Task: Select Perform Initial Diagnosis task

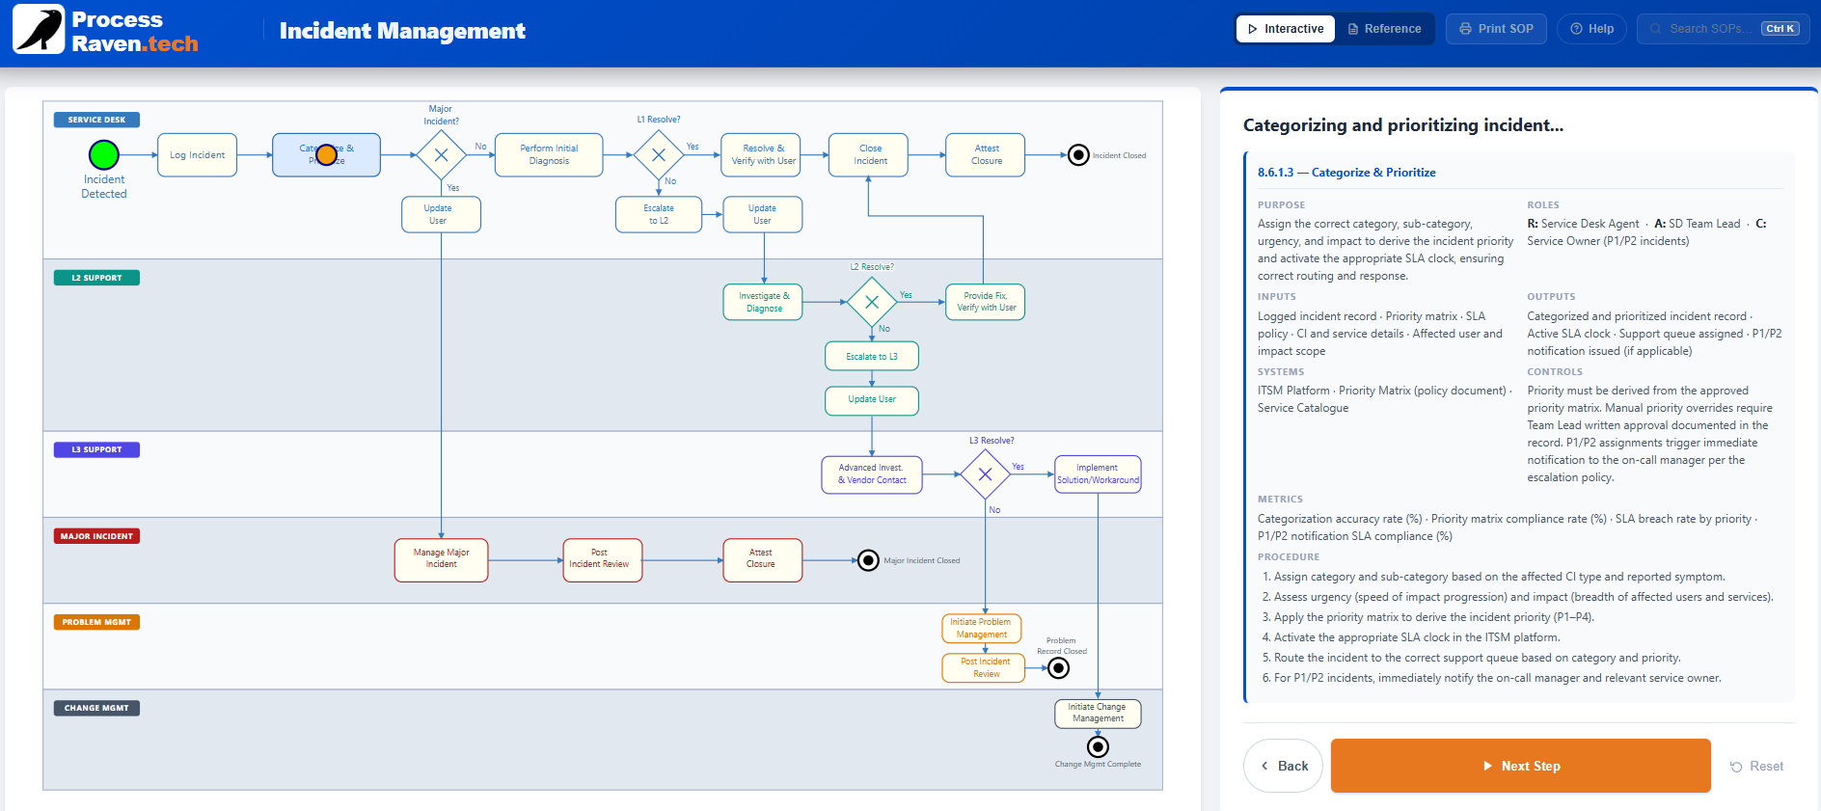Action: (549, 154)
